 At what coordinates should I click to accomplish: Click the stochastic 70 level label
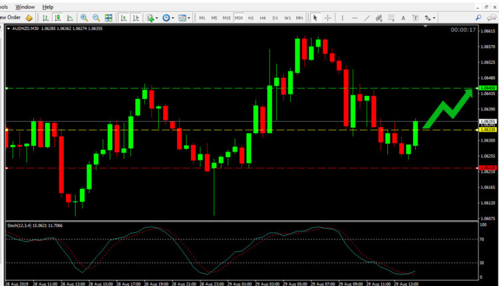coord(482,239)
